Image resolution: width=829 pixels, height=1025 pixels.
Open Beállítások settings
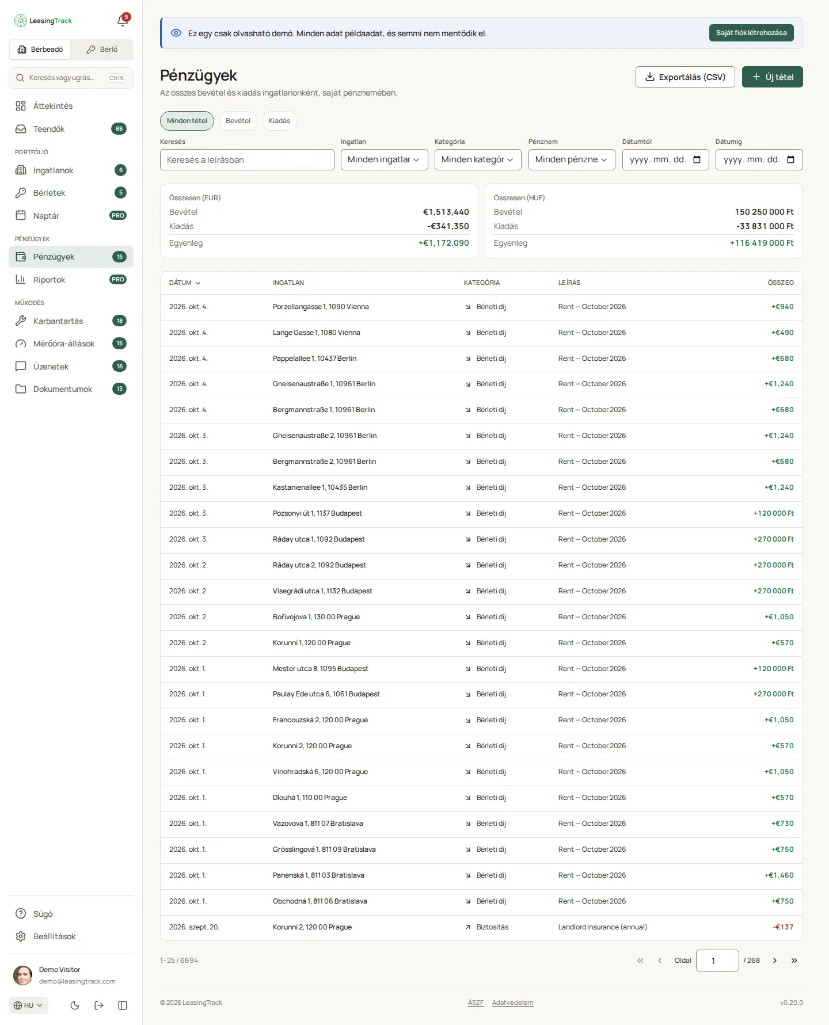coord(71,936)
